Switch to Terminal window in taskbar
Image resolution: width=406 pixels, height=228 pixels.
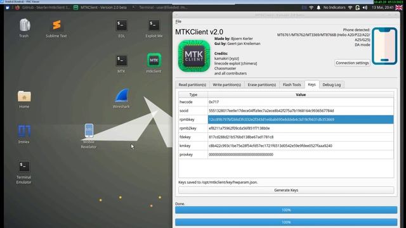160,8
